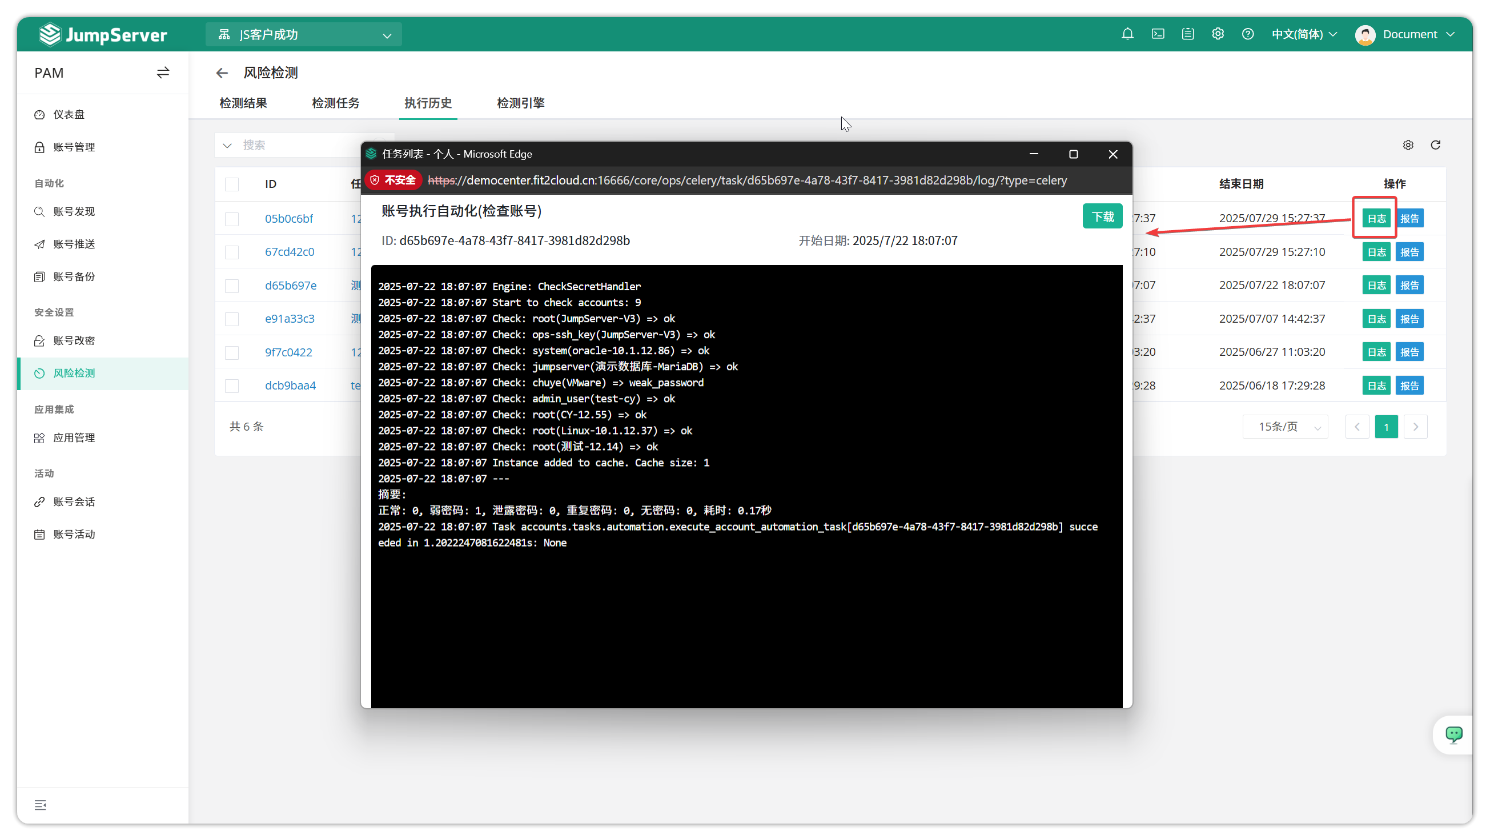Check the row checkbox for d65b697e
The image size is (1490, 835).
(232, 286)
